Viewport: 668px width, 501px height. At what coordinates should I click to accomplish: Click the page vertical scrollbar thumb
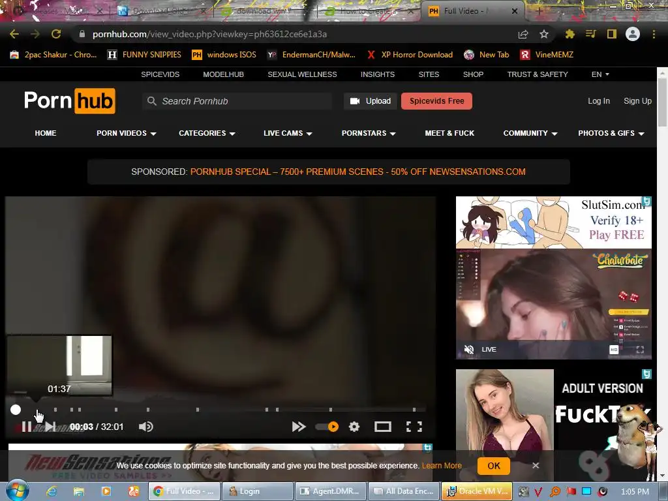click(663, 102)
